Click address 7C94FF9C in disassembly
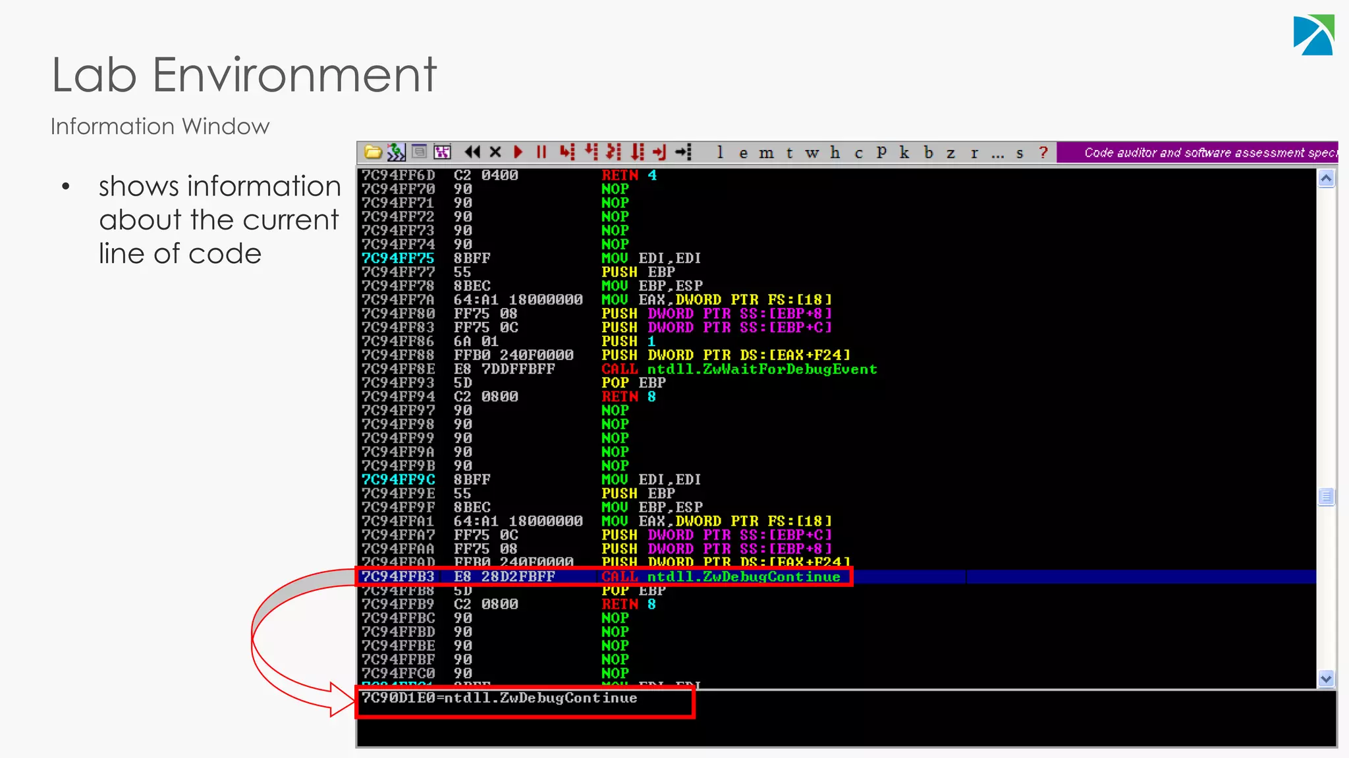 398,480
